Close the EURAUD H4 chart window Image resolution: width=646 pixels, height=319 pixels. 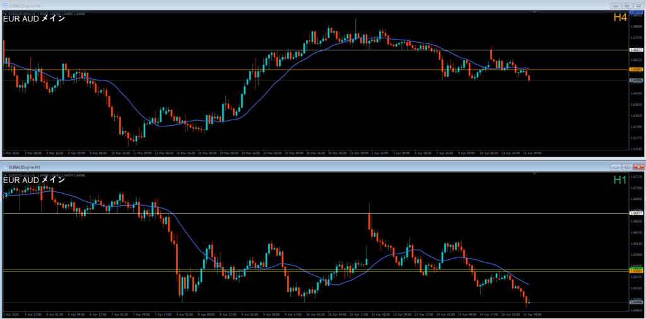pos(637,5)
